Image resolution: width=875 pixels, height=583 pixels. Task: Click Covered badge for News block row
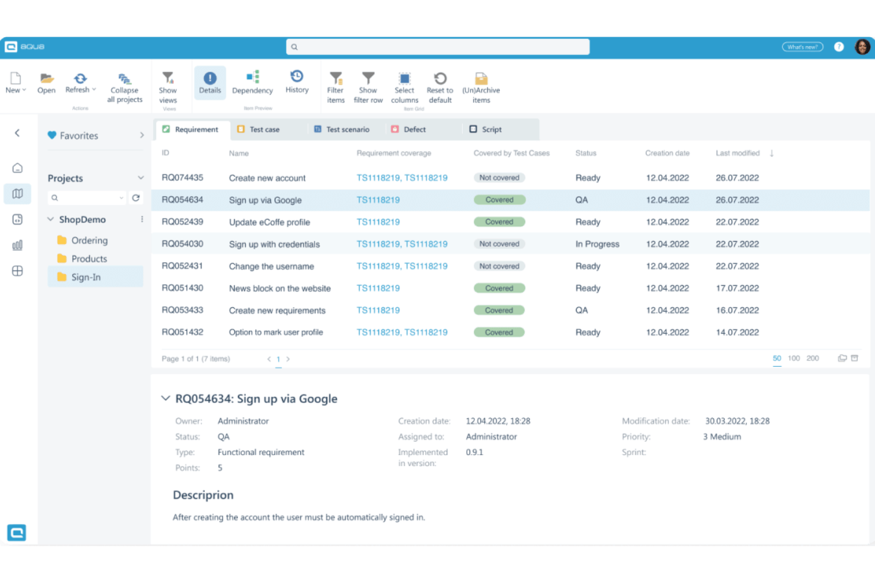[500, 288]
